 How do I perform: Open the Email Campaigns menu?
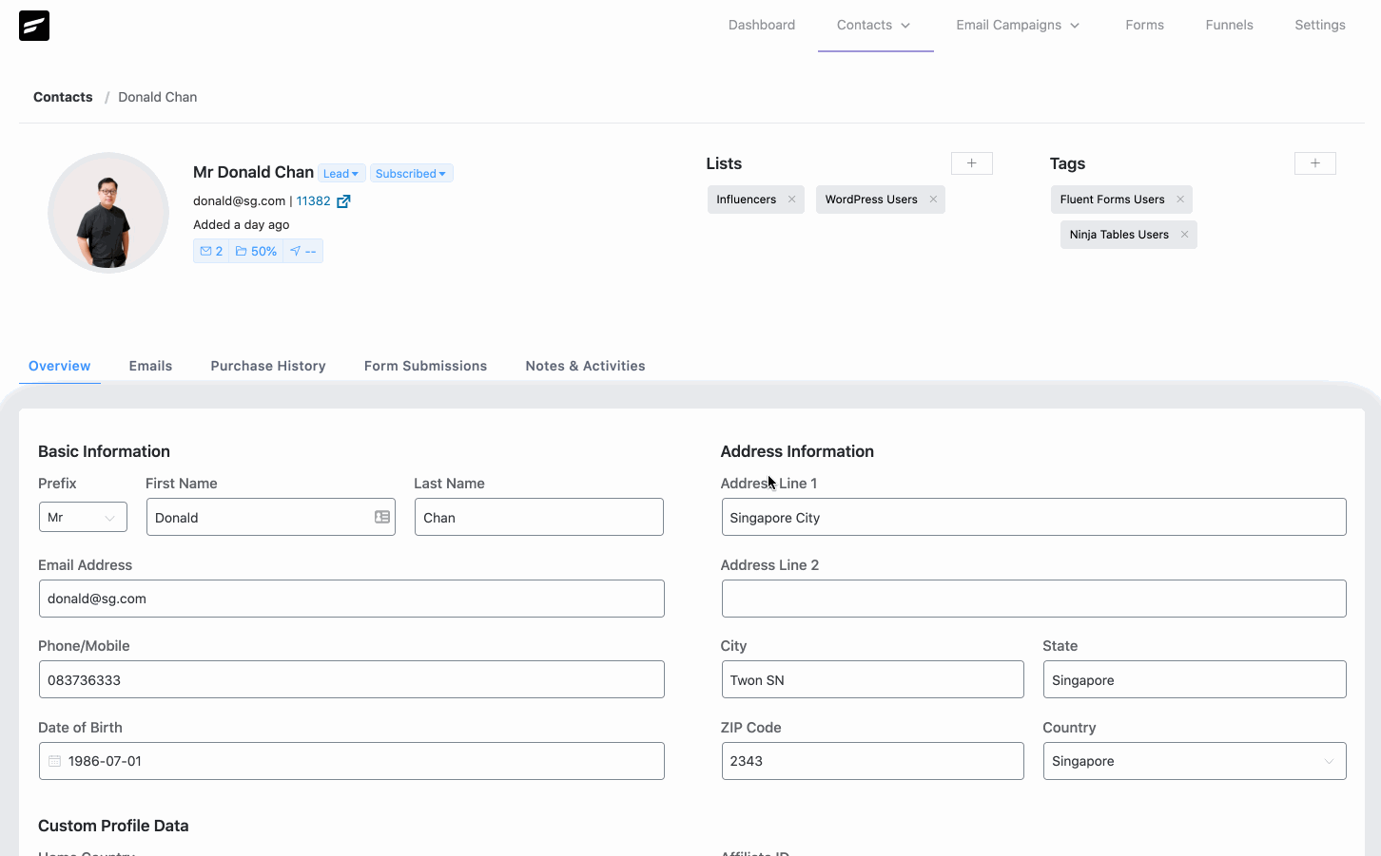point(1017,25)
